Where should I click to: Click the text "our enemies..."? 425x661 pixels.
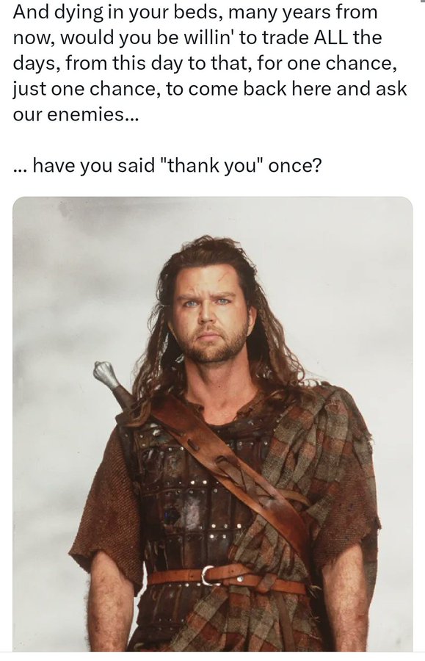pos(76,115)
